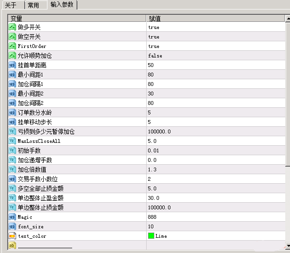Viewport: 290px width, 253px height.
Task: Select the value 80 for 加仓间隔2
Action: tap(151, 103)
